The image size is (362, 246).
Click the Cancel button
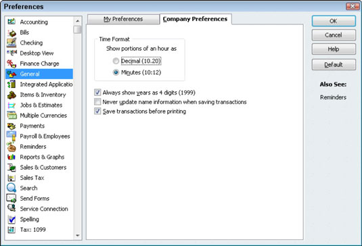pos(334,35)
